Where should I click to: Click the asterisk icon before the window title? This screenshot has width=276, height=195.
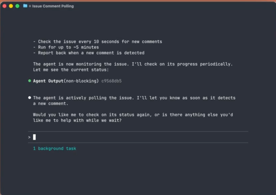pos(30,6)
